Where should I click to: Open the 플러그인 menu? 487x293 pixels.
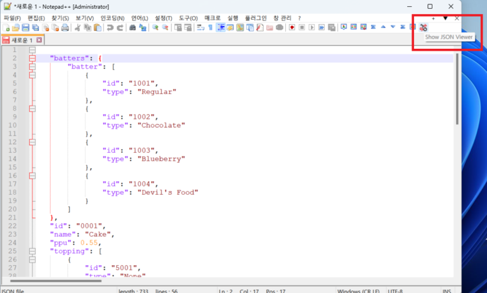coord(256,18)
